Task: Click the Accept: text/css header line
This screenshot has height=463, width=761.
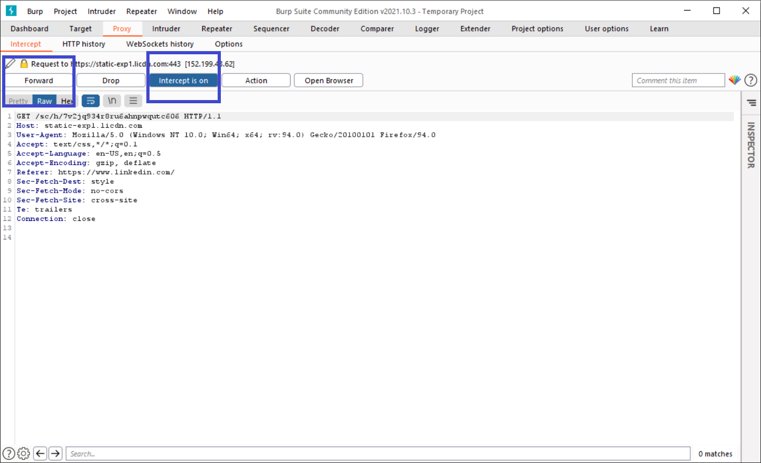Action: 77,144
